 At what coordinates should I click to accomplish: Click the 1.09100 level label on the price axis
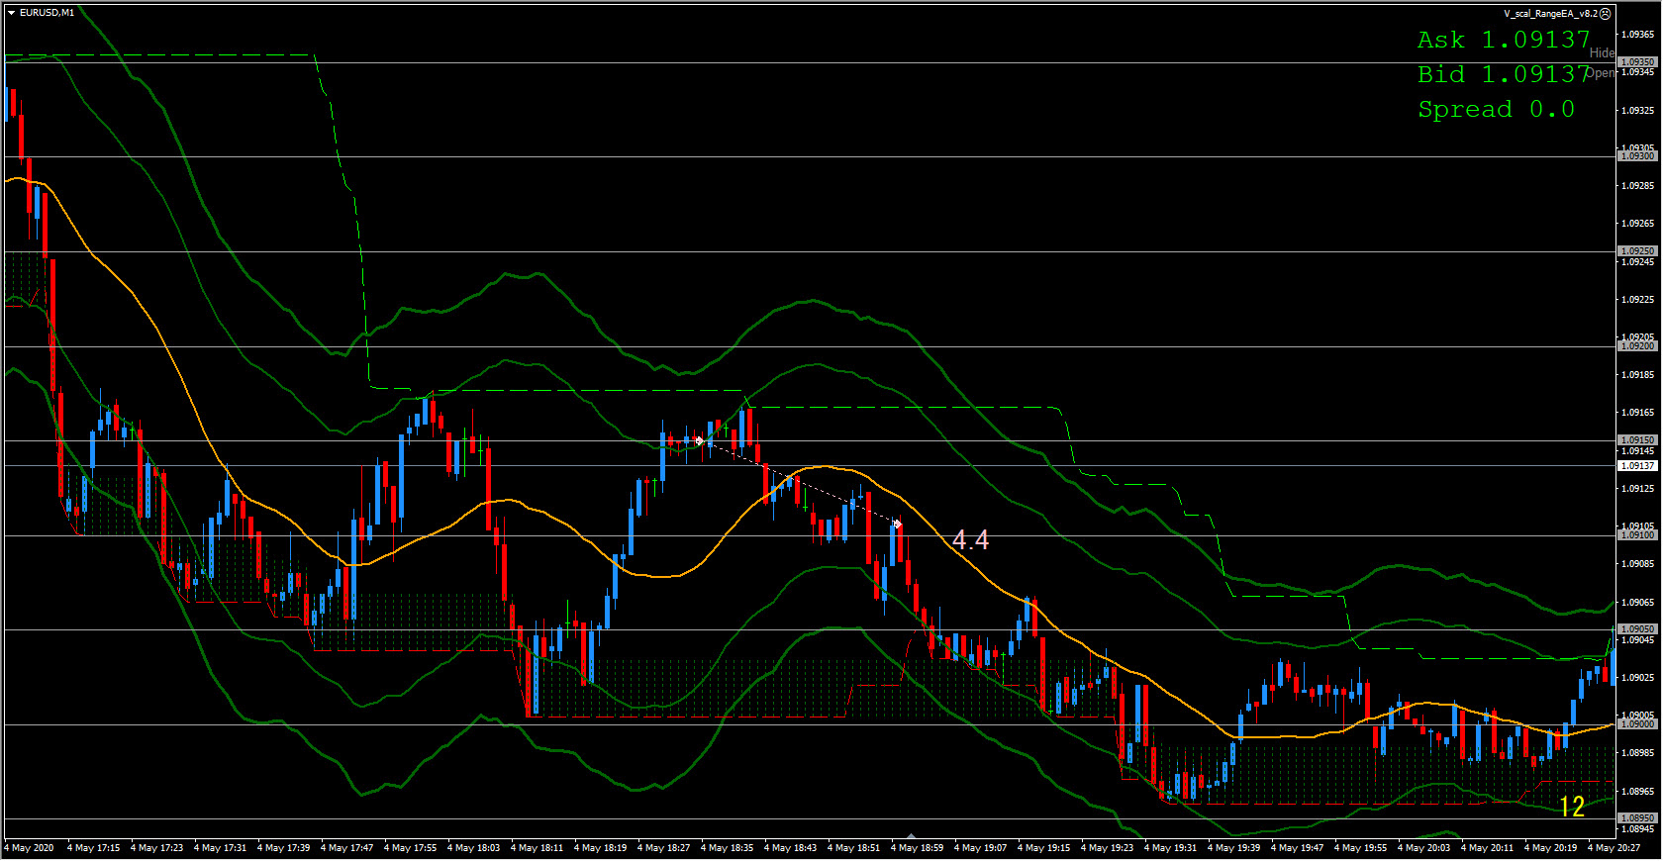[x=1637, y=535]
